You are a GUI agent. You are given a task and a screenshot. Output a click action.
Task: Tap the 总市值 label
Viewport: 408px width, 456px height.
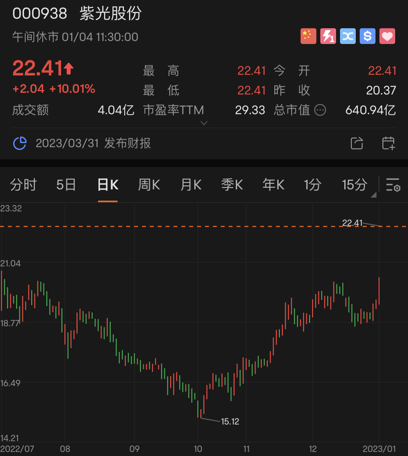pos(292,110)
